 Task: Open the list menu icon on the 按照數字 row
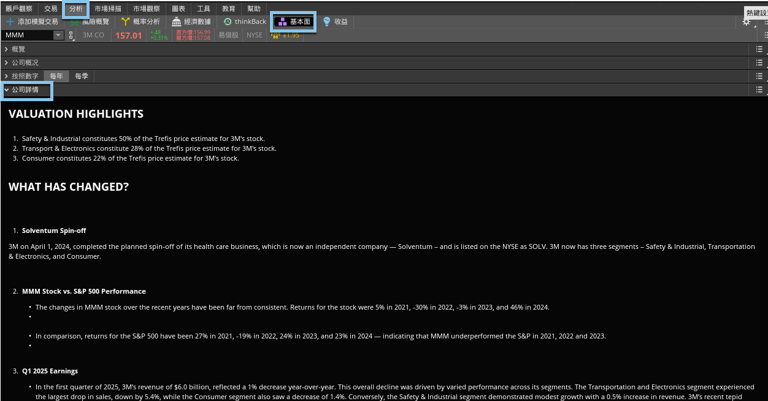coord(759,76)
